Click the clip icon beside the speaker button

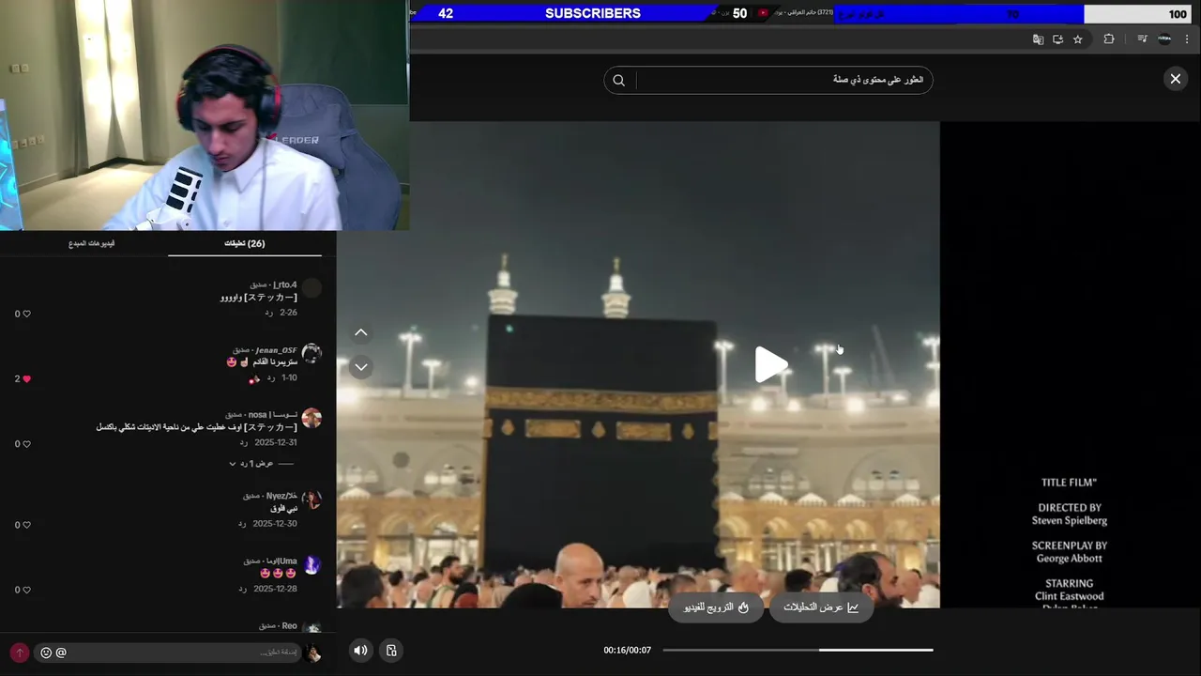pyautogui.click(x=392, y=650)
